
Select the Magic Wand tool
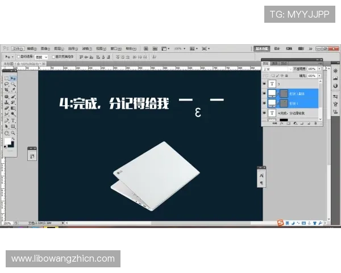pyautogui.click(x=13, y=84)
